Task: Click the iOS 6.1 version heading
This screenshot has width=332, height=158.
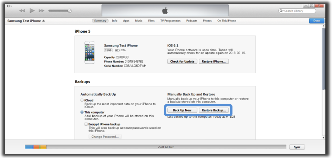Action: pyautogui.click(x=173, y=45)
